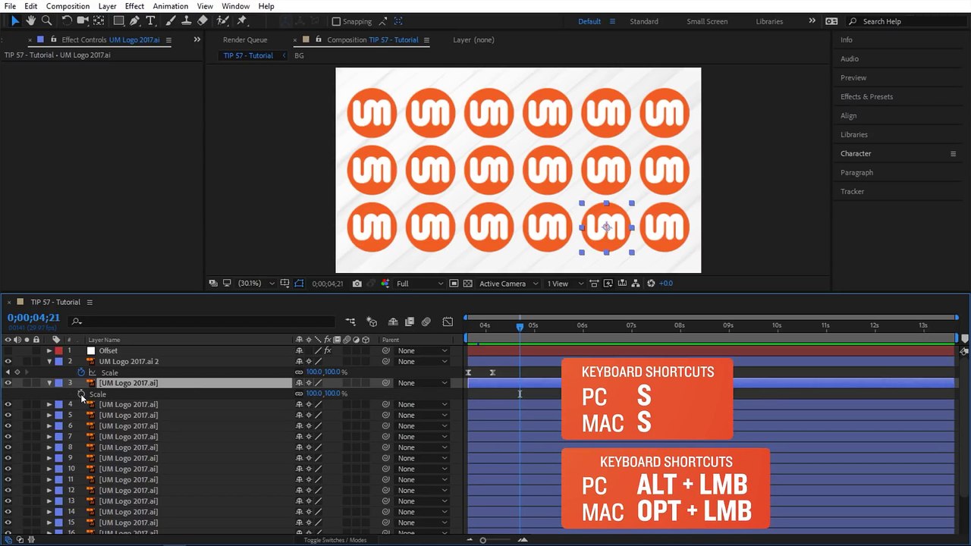Hide layer 3 using its eye icon

pyautogui.click(x=8, y=383)
